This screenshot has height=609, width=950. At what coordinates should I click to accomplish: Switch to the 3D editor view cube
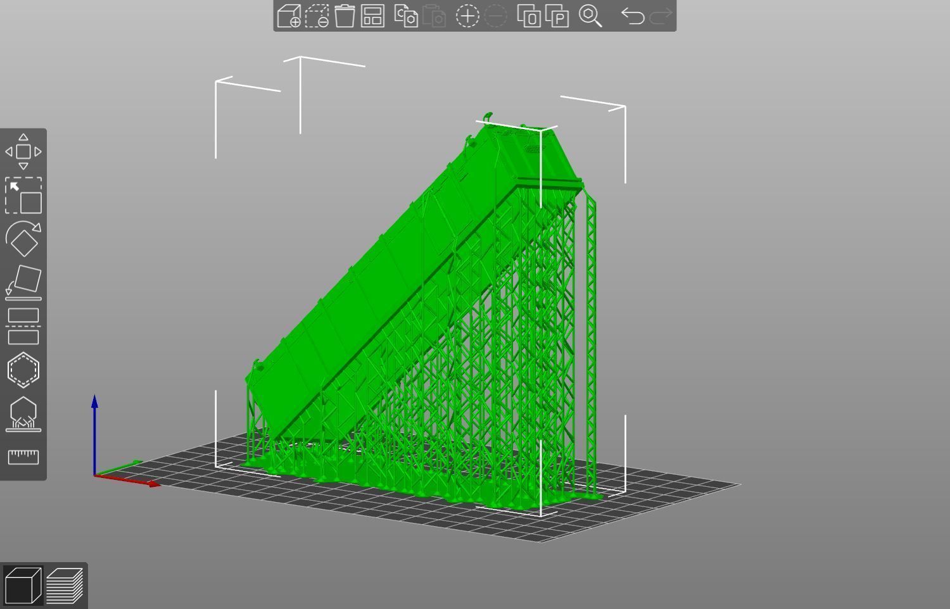[23, 586]
